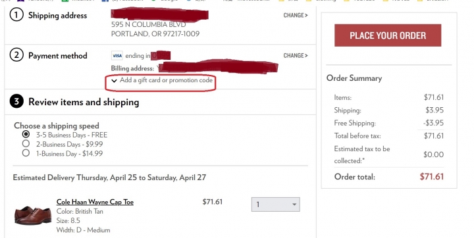
Task: Click the brown shoe product thumbnail
Action: [x=33, y=216]
